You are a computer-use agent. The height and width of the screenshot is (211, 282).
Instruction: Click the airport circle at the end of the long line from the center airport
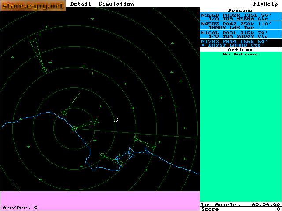coord(136,138)
